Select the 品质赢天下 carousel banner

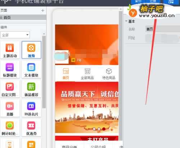pyautogui.click(x=87, y=107)
